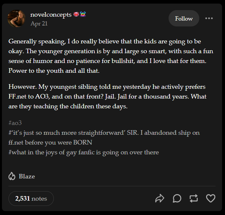Click the 'Generally speaking' opening paragraph

(111, 56)
